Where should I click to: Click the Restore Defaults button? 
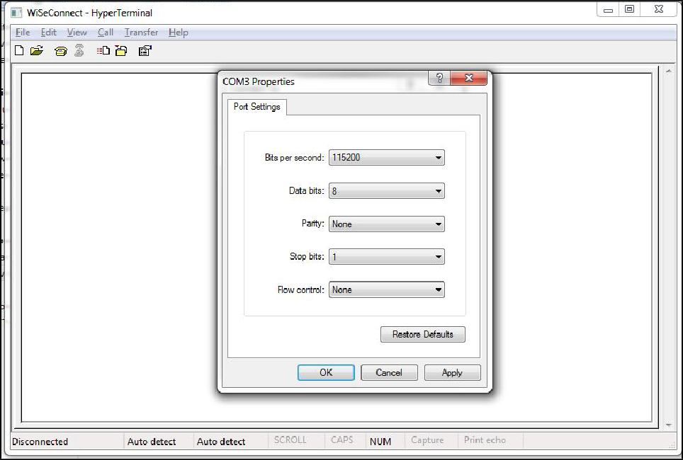click(x=422, y=334)
